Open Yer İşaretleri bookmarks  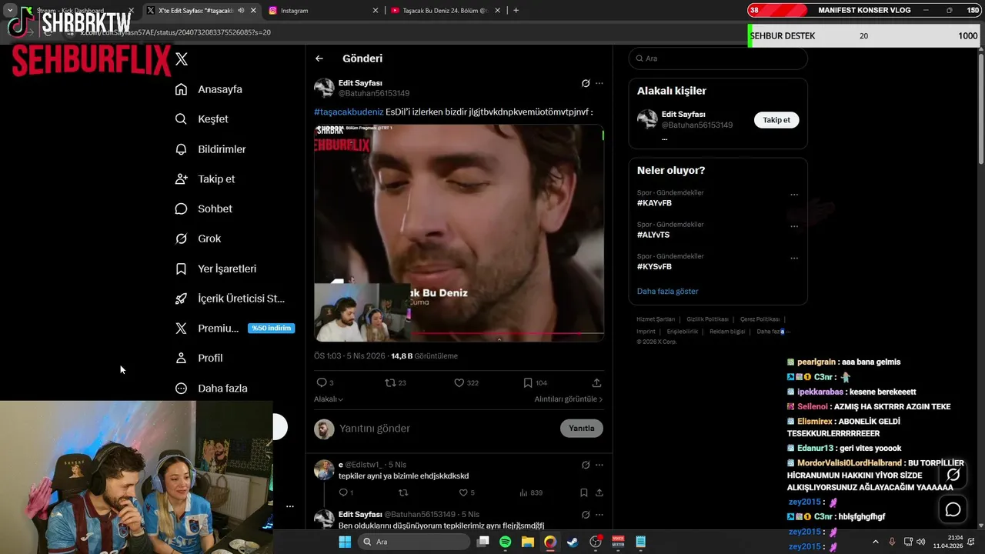click(215, 269)
